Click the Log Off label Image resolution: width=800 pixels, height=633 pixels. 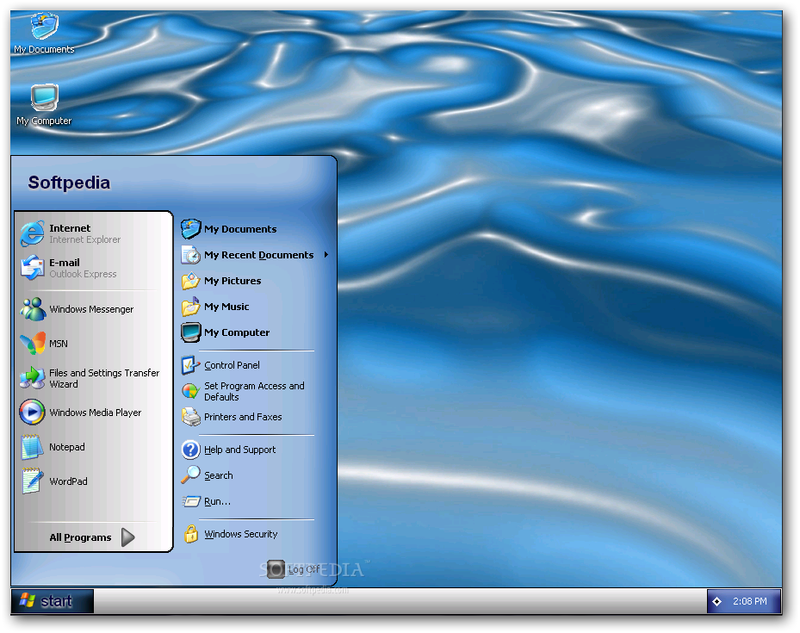click(x=304, y=569)
